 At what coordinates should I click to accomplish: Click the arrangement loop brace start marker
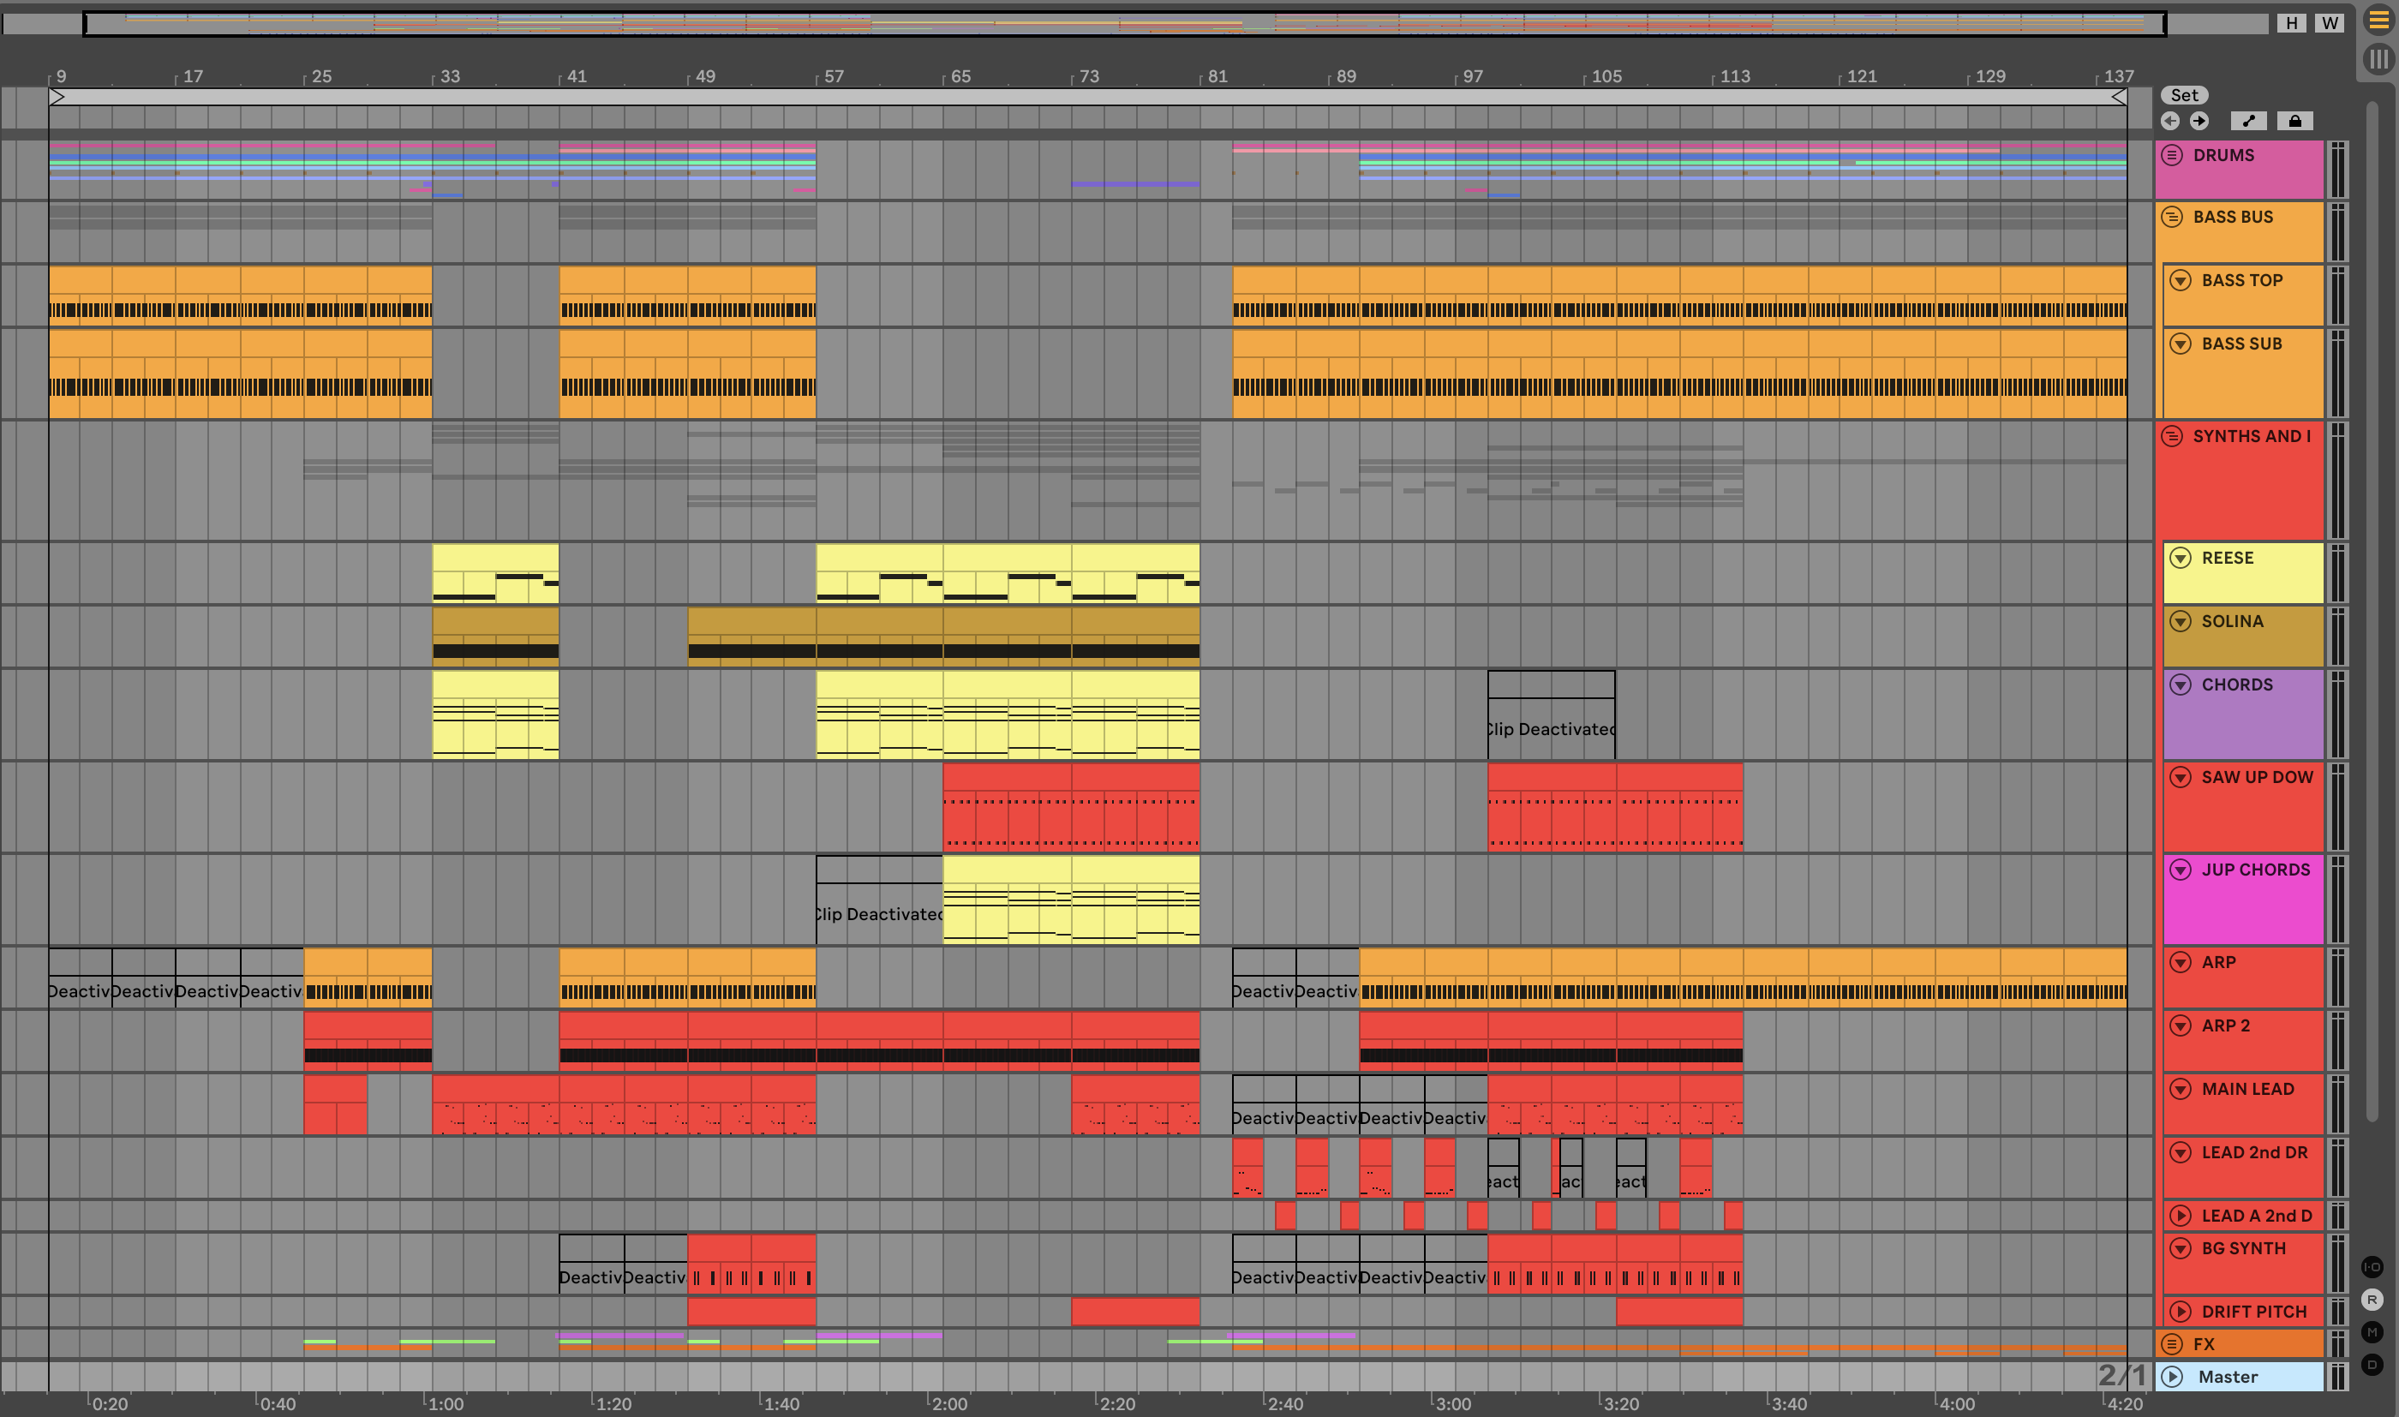[x=57, y=97]
